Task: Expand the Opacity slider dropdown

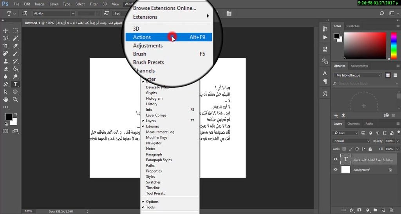Action: click(x=397, y=141)
